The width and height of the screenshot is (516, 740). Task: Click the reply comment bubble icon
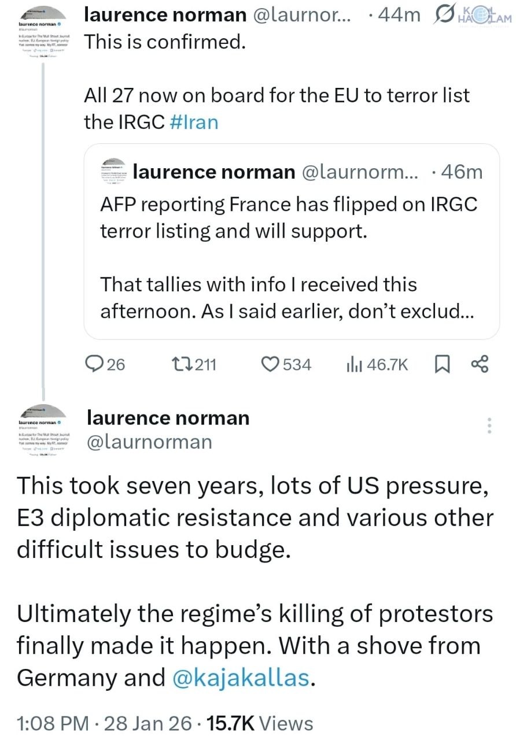[x=94, y=364]
